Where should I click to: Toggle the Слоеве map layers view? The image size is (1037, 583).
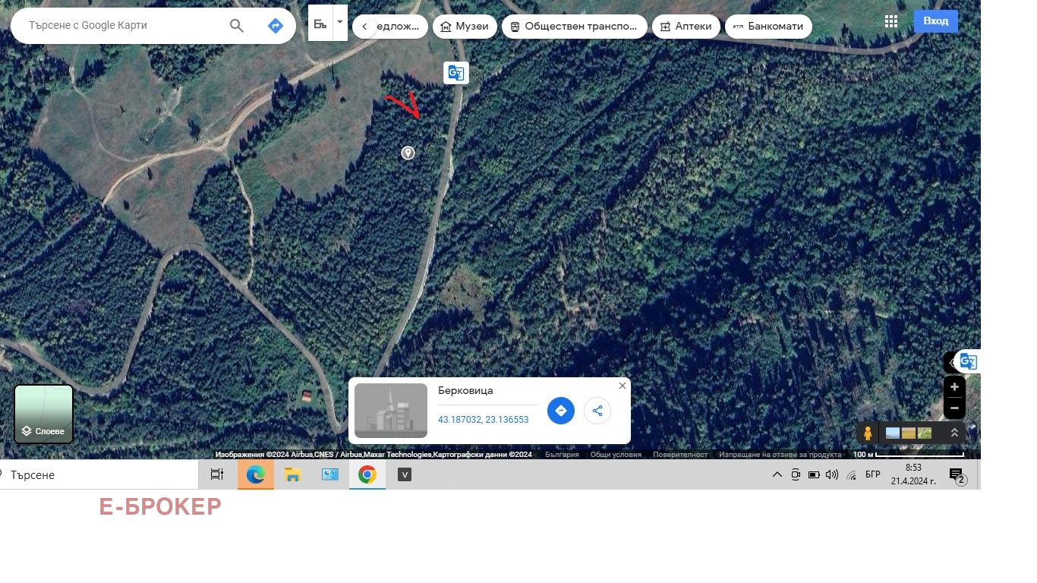pos(44,414)
